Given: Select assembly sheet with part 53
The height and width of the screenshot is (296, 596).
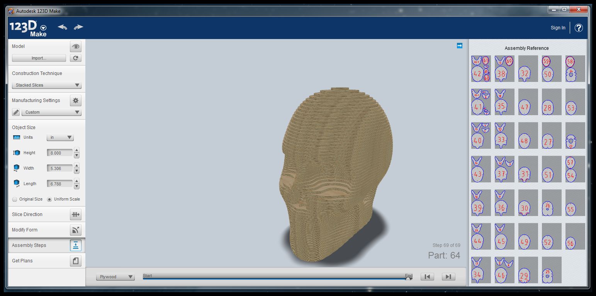Looking at the screenshot, I should 575,102.
